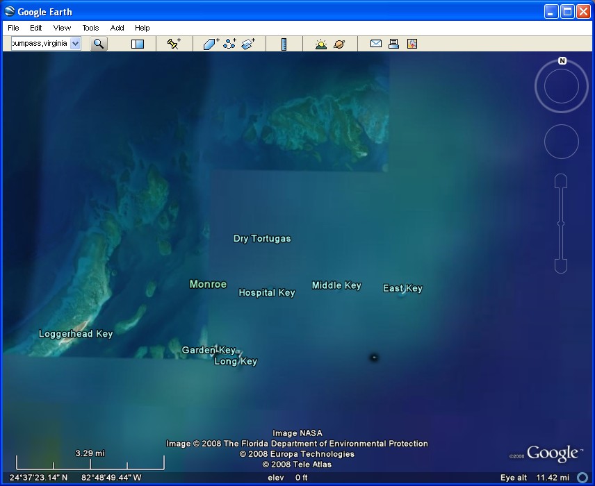Screen dimensions: 595x486
Task: Click the 'Eye alt 11.42 mi' status text
Action: (535, 478)
